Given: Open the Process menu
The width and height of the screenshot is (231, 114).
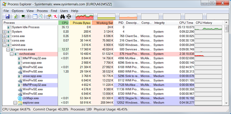Looking at the screenshot, I should coord(42,11).
